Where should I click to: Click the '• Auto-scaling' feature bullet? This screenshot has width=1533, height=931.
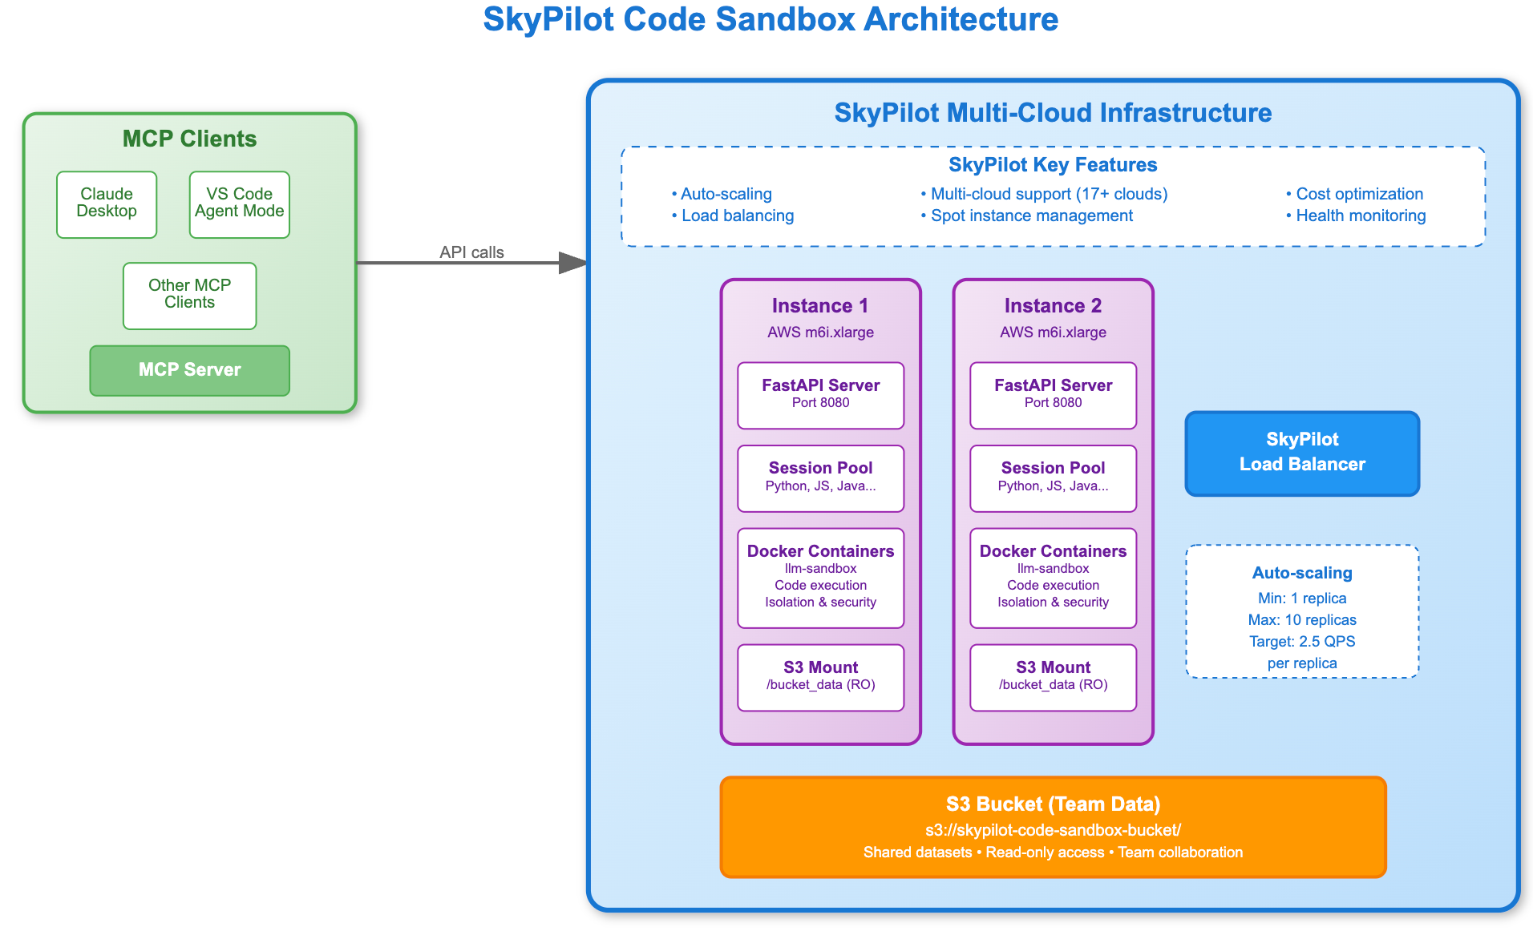click(722, 194)
